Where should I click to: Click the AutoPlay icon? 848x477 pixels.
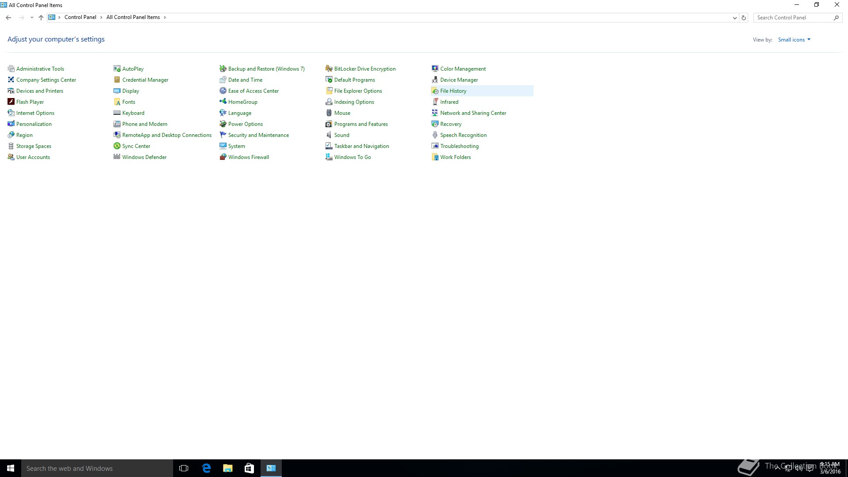(x=117, y=68)
